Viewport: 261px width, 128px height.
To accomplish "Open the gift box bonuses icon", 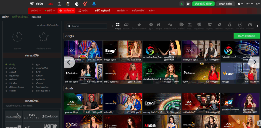I will click(x=188, y=4).
